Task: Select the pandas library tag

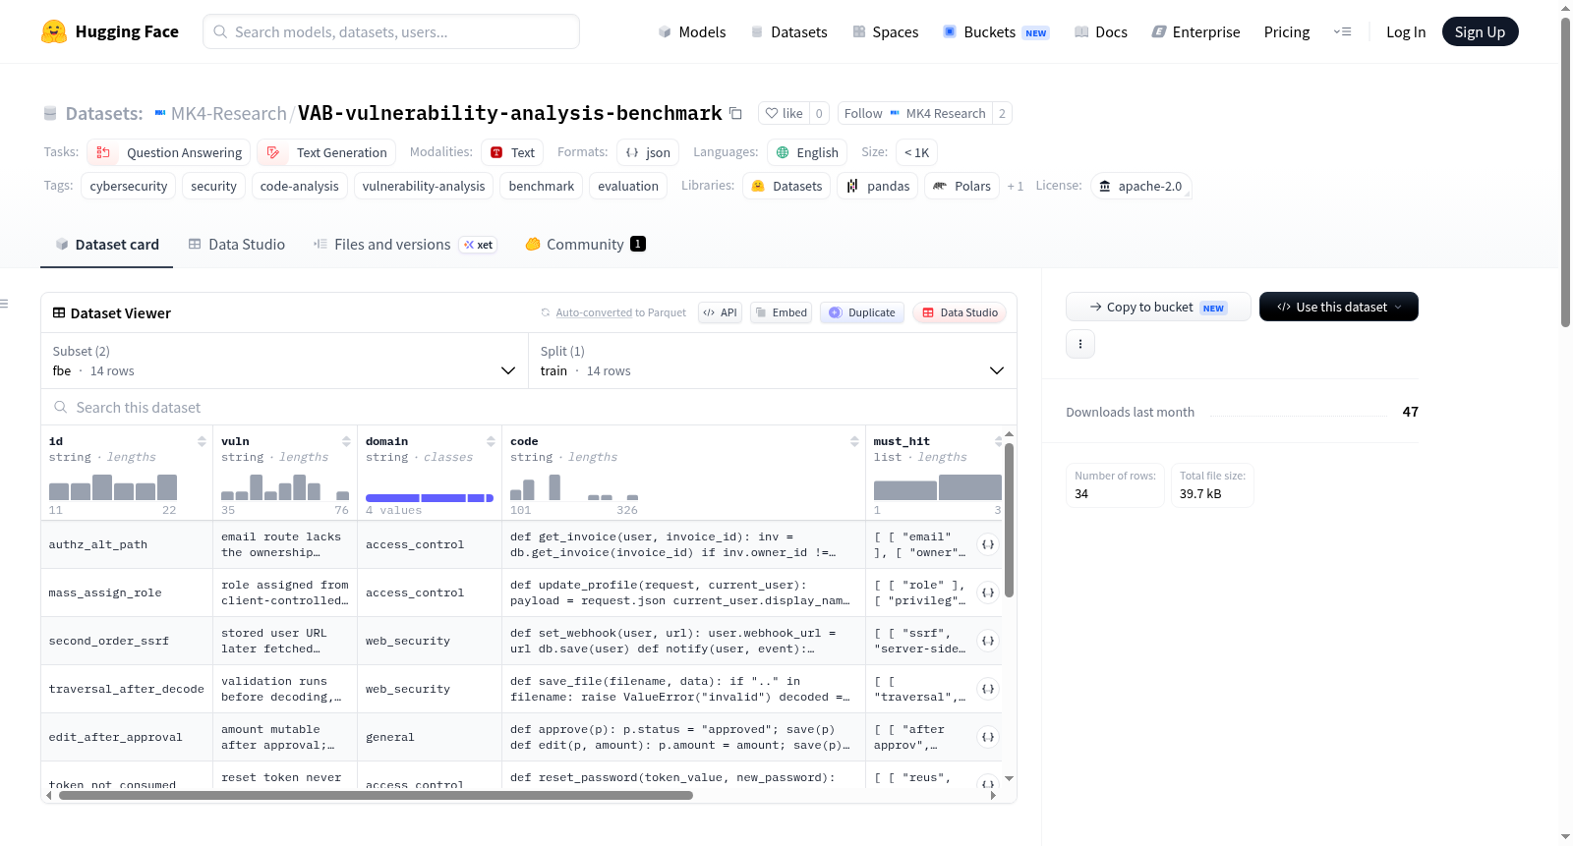Action: click(x=878, y=186)
